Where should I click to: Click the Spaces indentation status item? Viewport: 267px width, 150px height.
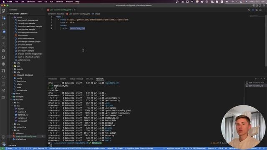pyautogui.click(x=212, y=148)
